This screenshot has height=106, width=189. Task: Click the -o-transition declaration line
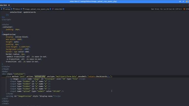(x=24, y=59)
